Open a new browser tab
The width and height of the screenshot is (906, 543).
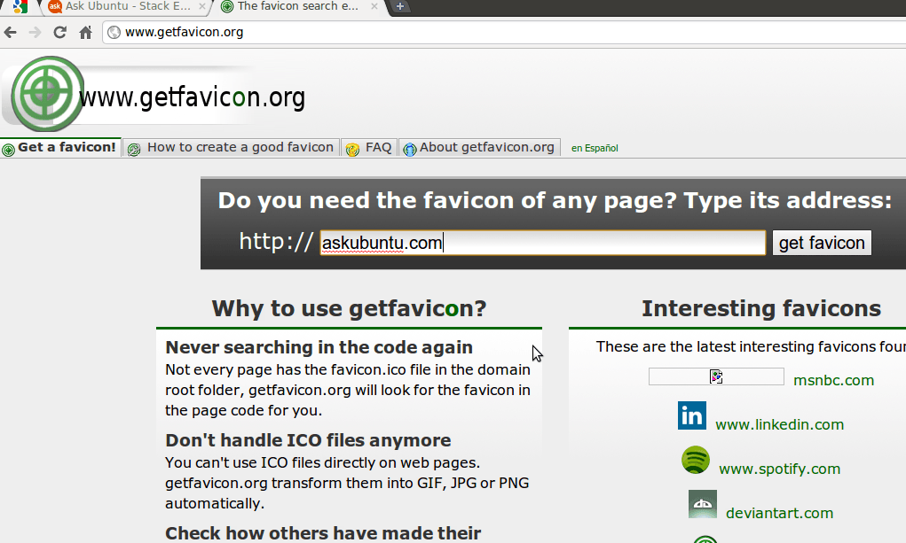(x=400, y=7)
